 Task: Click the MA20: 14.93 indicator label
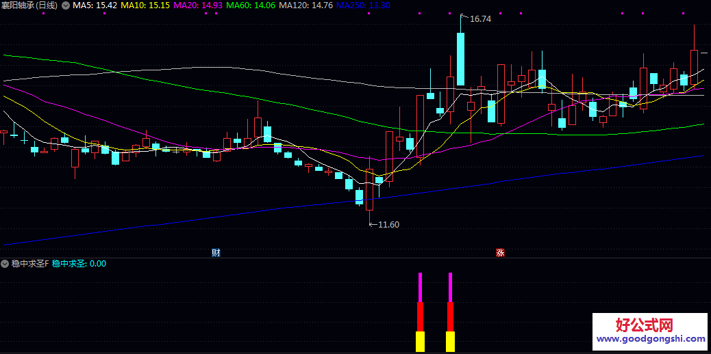pos(199,5)
